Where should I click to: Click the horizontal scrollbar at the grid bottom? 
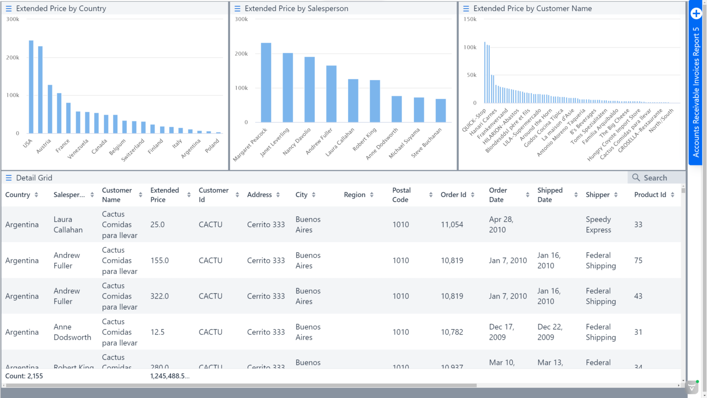tap(239, 385)
